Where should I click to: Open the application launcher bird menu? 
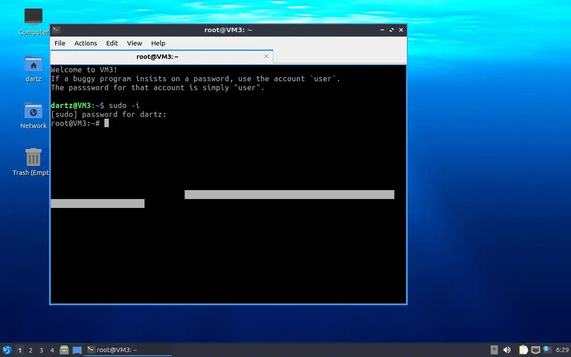7,350
